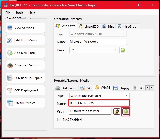Click the E:\sources\boot.wim path field
The image size is (160, 139).
(x=90, y=111)
